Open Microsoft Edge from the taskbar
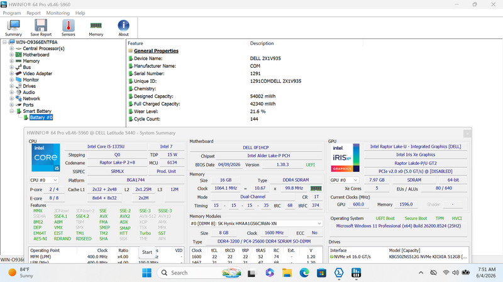 click(304, 273)
